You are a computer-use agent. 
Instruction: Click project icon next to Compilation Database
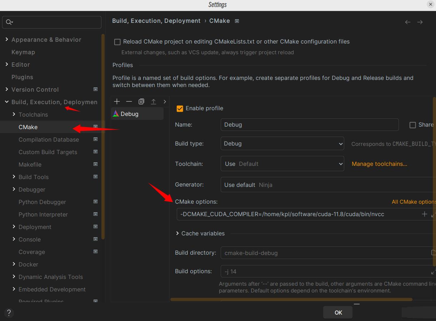point(95,139)
